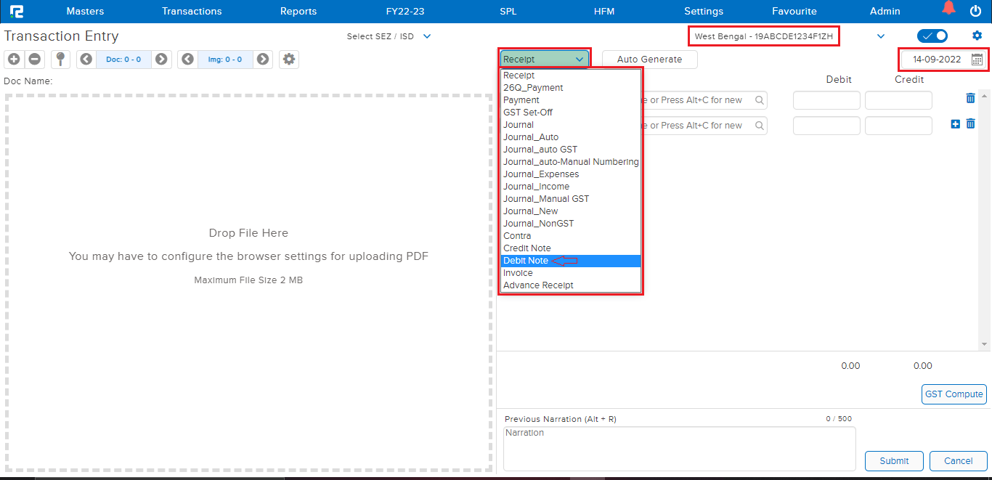Open the Transactions menu
Screen dimensions: 992x480
(x=192, y=11)
